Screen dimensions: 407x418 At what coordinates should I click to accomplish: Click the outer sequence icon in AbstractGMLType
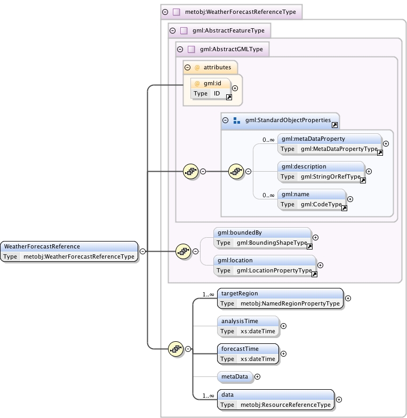pos(191,172)
